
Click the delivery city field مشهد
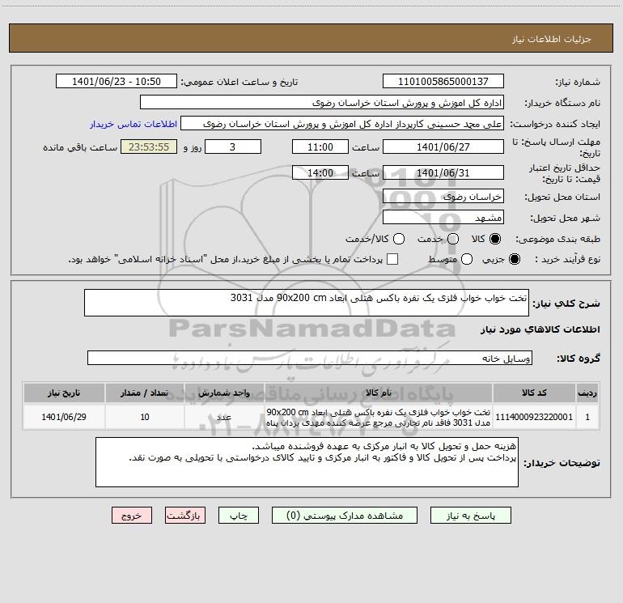click(443, 218)
